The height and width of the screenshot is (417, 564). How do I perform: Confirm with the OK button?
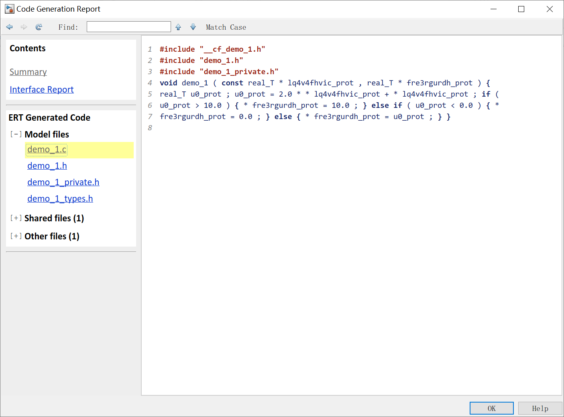pos(492,408)
